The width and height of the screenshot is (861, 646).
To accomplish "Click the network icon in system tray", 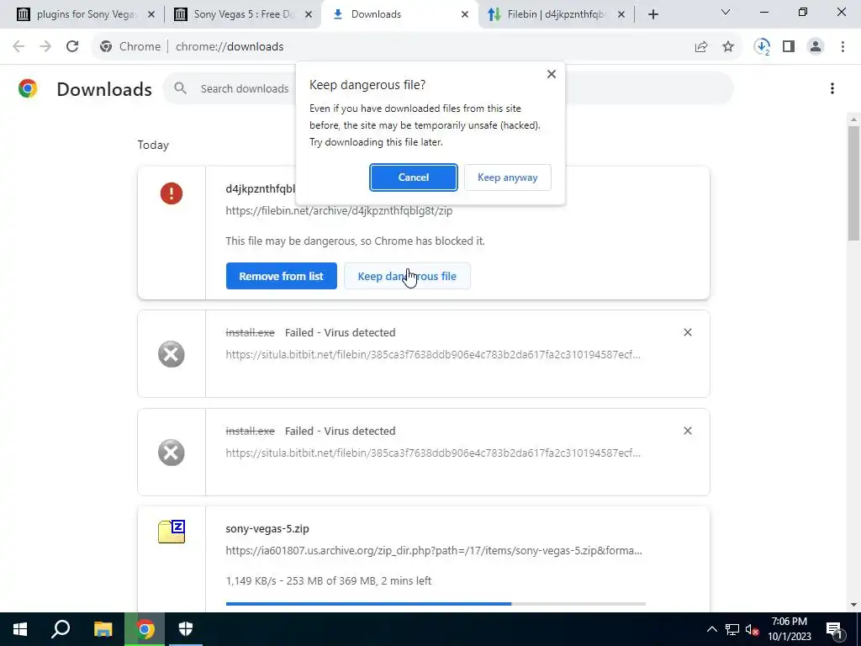I will [x=732, y=629].
